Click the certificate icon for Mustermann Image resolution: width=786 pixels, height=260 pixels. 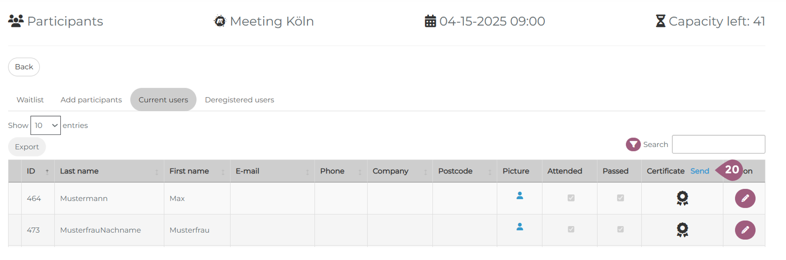click(682, 198)
